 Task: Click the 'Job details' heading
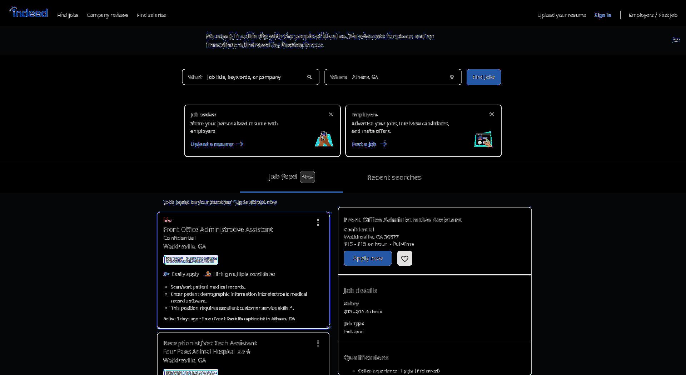click(x=361, y=291)
